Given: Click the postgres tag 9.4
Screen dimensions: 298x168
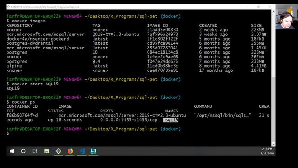Looking at the screenshot, I should 96,62.
